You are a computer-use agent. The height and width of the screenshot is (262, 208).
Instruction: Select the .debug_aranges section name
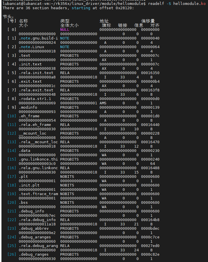click(x=35, y=237)
